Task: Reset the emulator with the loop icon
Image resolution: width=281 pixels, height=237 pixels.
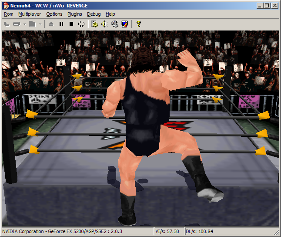Action: [x=81, y=24]
